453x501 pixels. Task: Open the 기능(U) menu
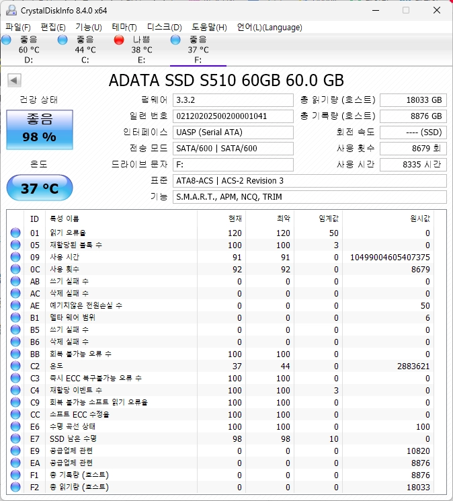click(x=89, y=28)
